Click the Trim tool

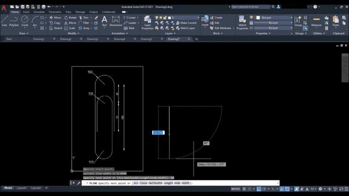tap(83, 17)
